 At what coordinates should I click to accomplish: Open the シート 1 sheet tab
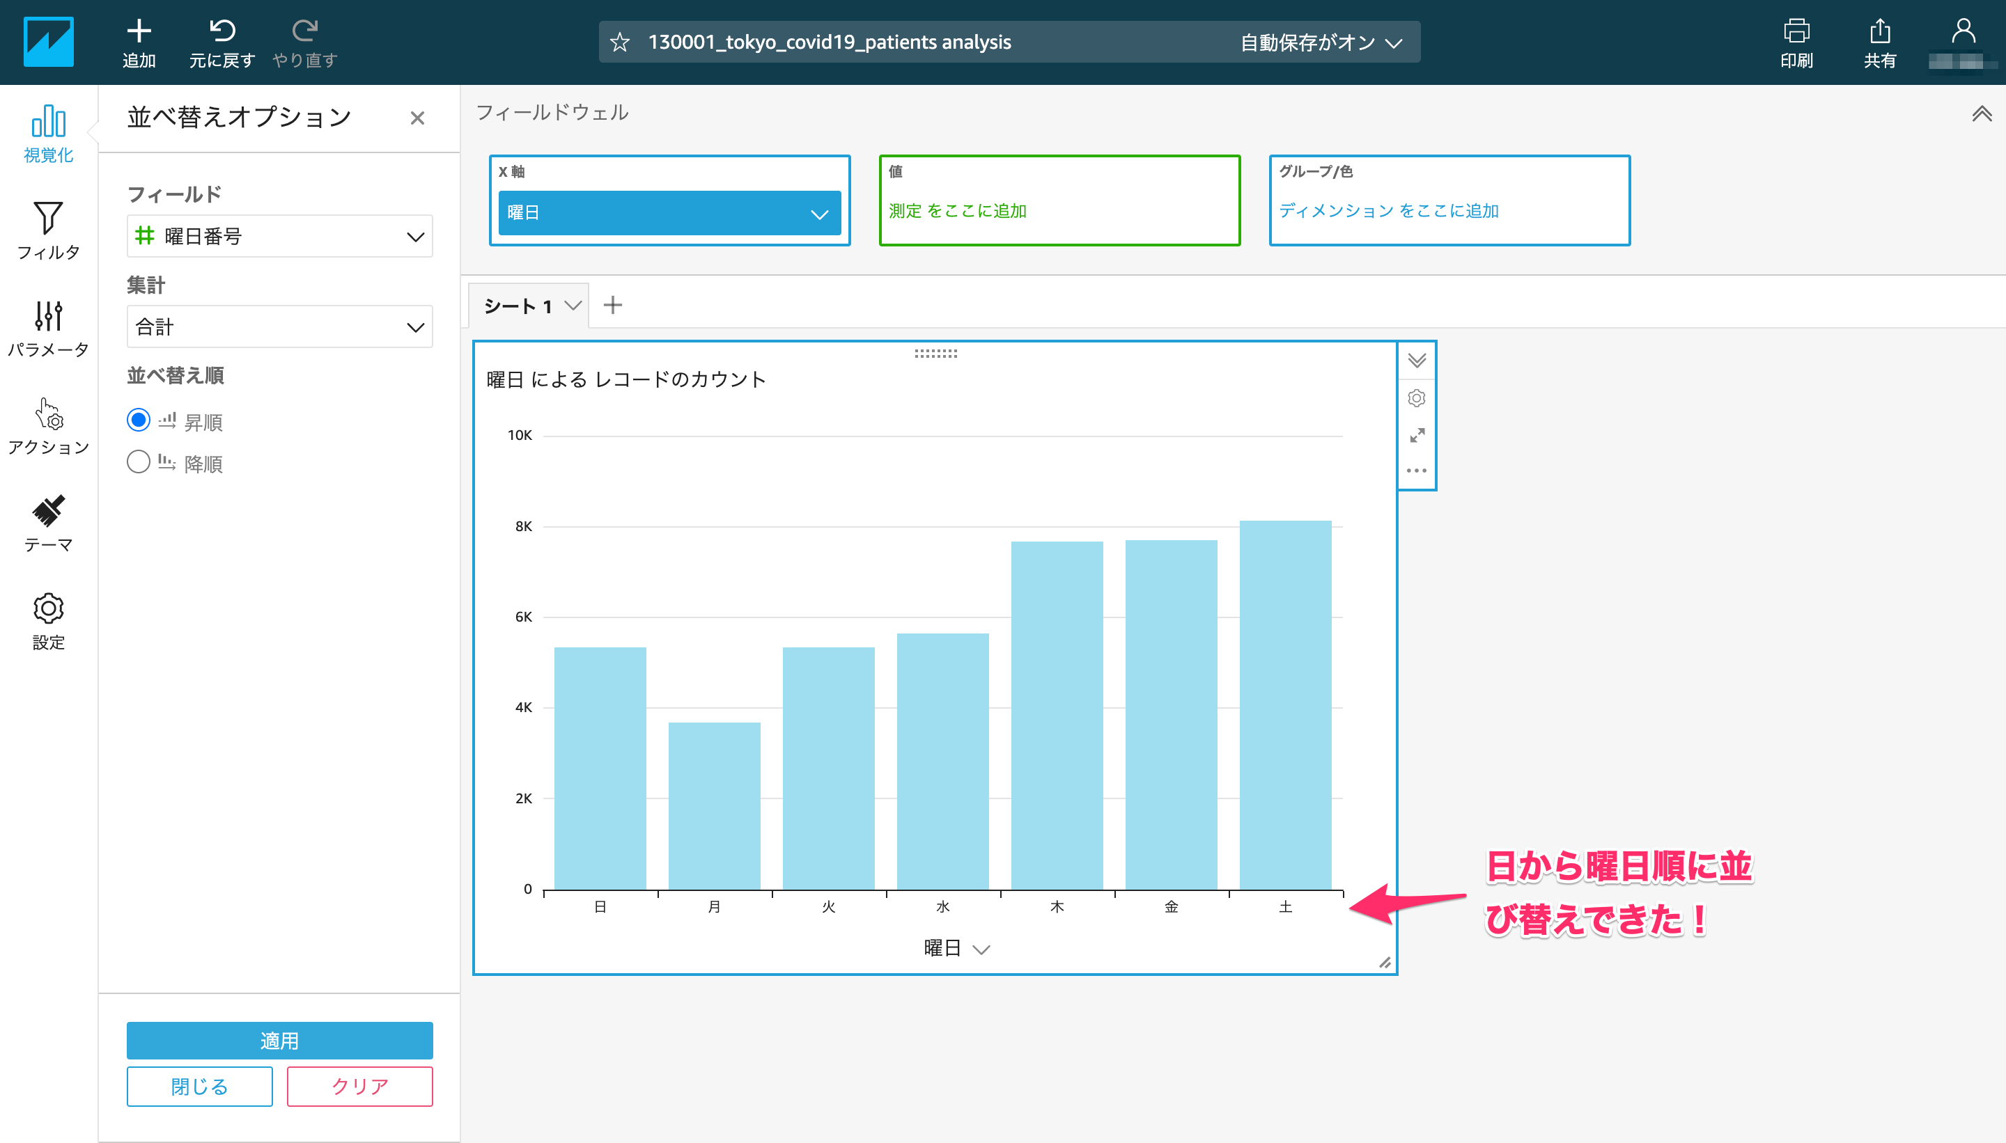tap(518, 306)
